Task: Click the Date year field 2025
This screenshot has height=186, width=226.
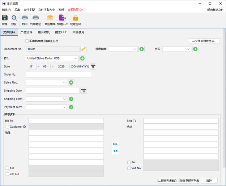Action: (x=61, y=66)
